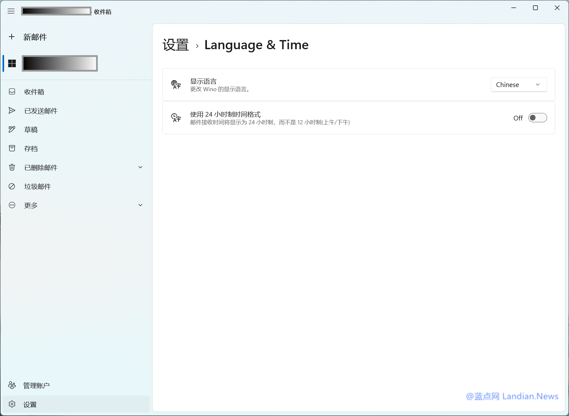Click the hamburger menu icon

coord(11,11)
